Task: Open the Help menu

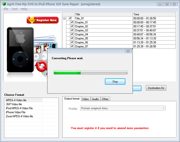Action: tap(24, 9)
